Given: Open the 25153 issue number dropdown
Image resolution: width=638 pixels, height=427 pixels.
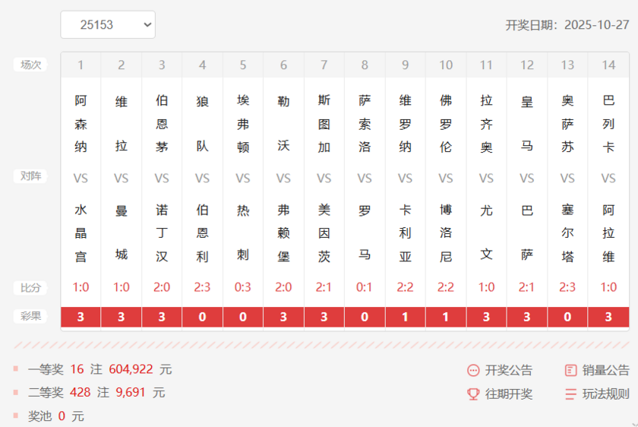Looking at the screenshot, I should pyautogui.click(x=108, y=25).
